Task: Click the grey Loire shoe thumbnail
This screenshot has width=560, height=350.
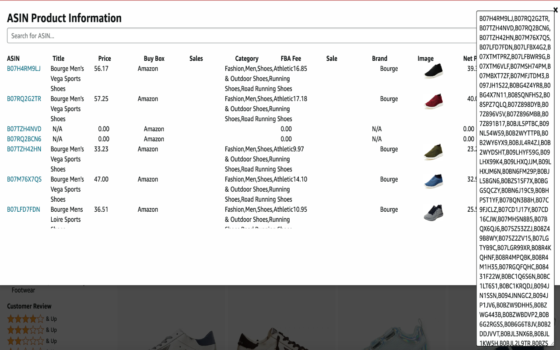Action: tap(433, 212)
